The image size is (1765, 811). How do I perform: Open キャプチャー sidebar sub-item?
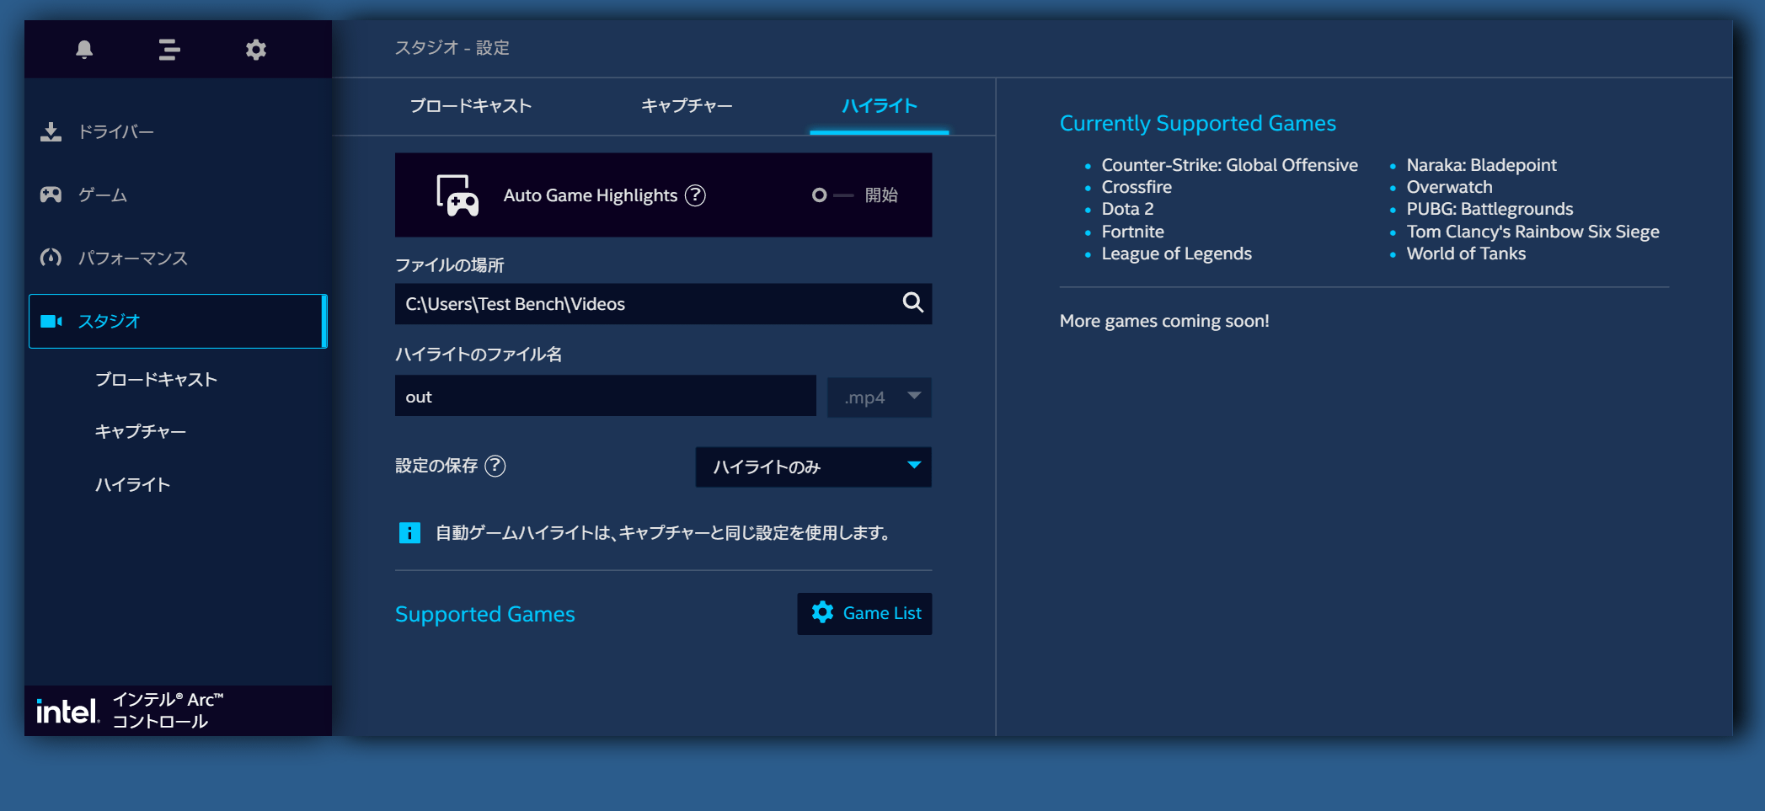(x=140, y=432)
